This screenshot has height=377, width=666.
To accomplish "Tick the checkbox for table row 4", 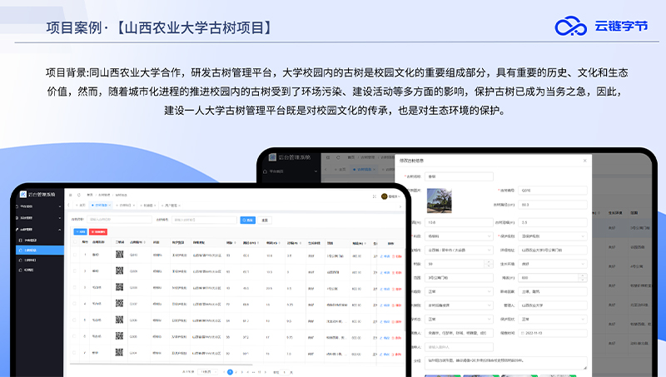I will (75, 304).
